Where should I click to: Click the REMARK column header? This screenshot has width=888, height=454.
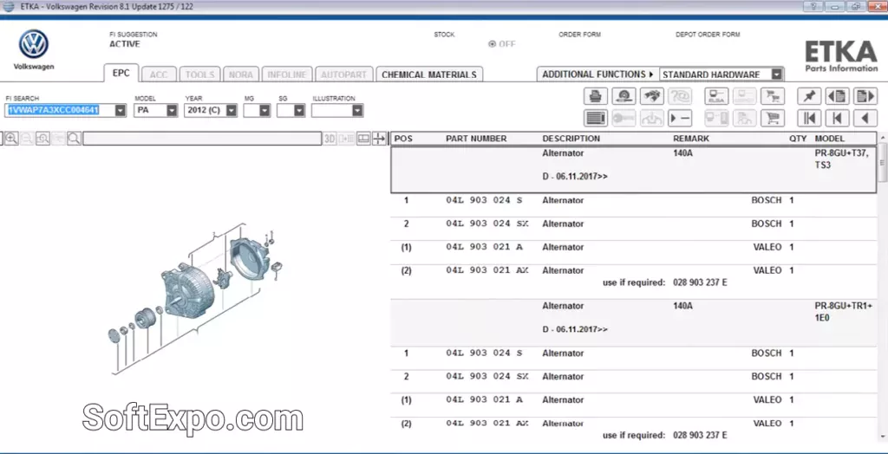tap(691, 139)
